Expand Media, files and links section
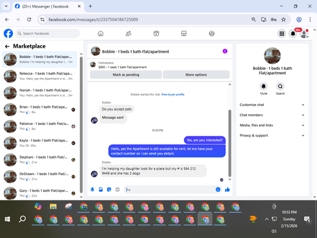The height and width of the screenshot is (238, 317). 272,125
